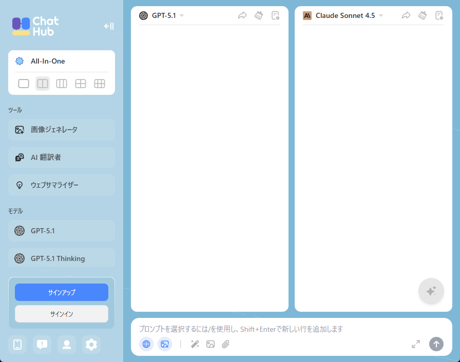The height and width of the screenshot is (362, 460).
Task: Click the サインイン button
Action: [62, 314]
